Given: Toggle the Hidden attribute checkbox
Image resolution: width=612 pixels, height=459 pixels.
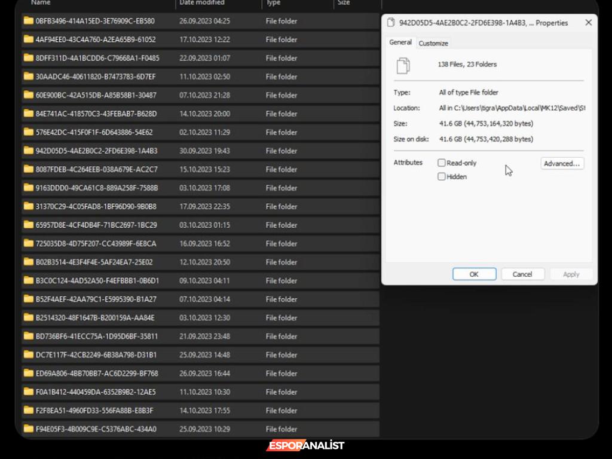Looking at the screenshot, I should [x=442, y=177].
